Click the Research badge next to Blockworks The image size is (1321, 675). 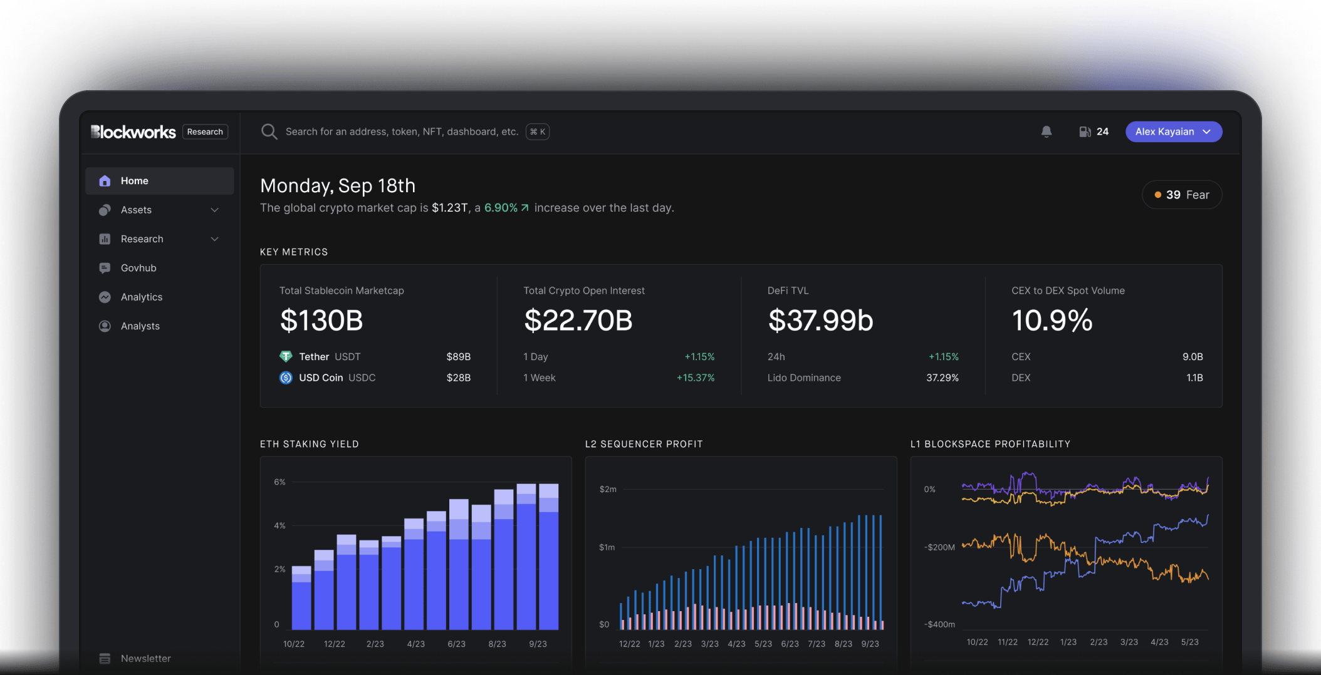pos(205,131)
